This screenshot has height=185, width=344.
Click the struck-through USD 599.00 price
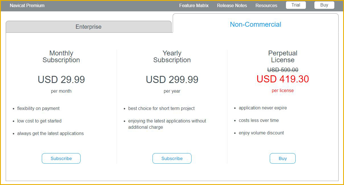tap(283, 70)
